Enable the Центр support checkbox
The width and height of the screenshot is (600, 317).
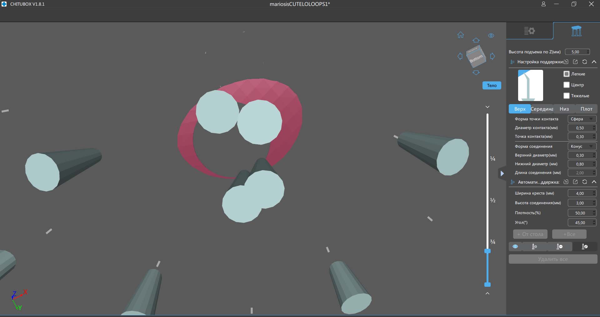pos(567,85)
